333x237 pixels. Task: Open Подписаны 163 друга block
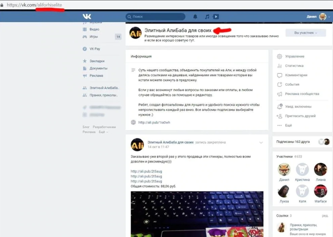coord(302,142)
